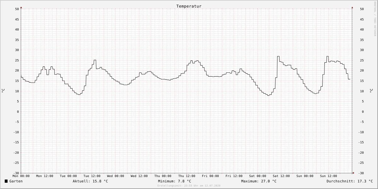This screenshot has height=189, width=378.
Task: Select the Sat 00:00 time axis label
Action: (x=258, y=176)
